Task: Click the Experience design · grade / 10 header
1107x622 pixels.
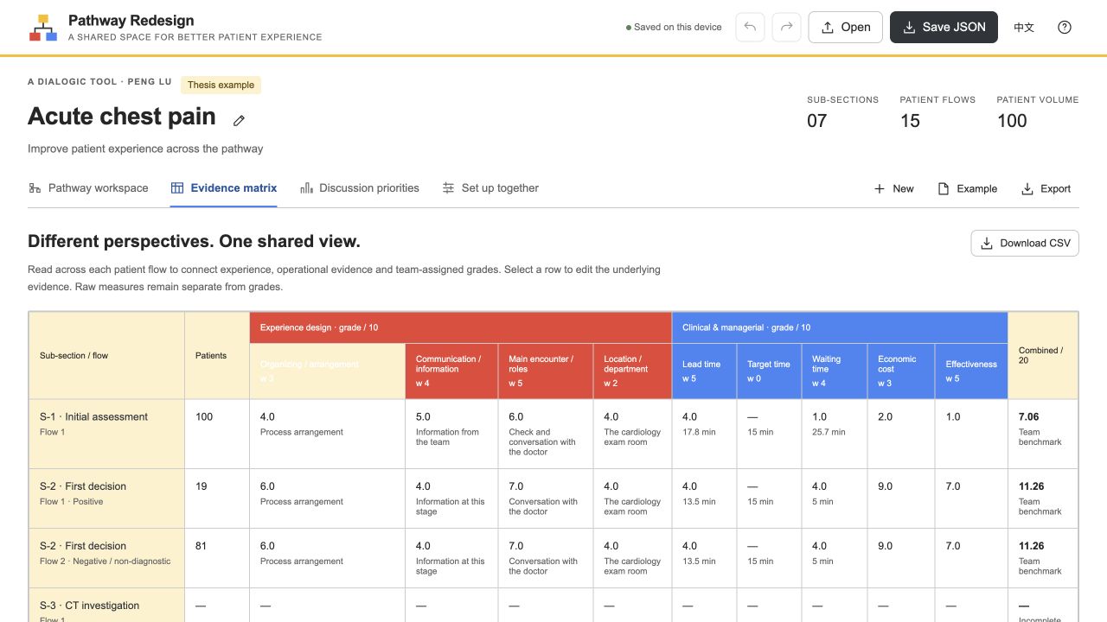Action: tap(461, 327)
